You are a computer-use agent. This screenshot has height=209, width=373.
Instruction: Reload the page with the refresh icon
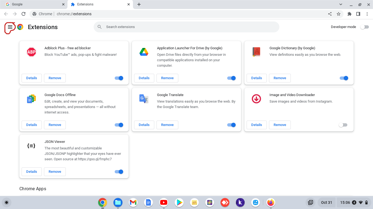coord(23,14)
